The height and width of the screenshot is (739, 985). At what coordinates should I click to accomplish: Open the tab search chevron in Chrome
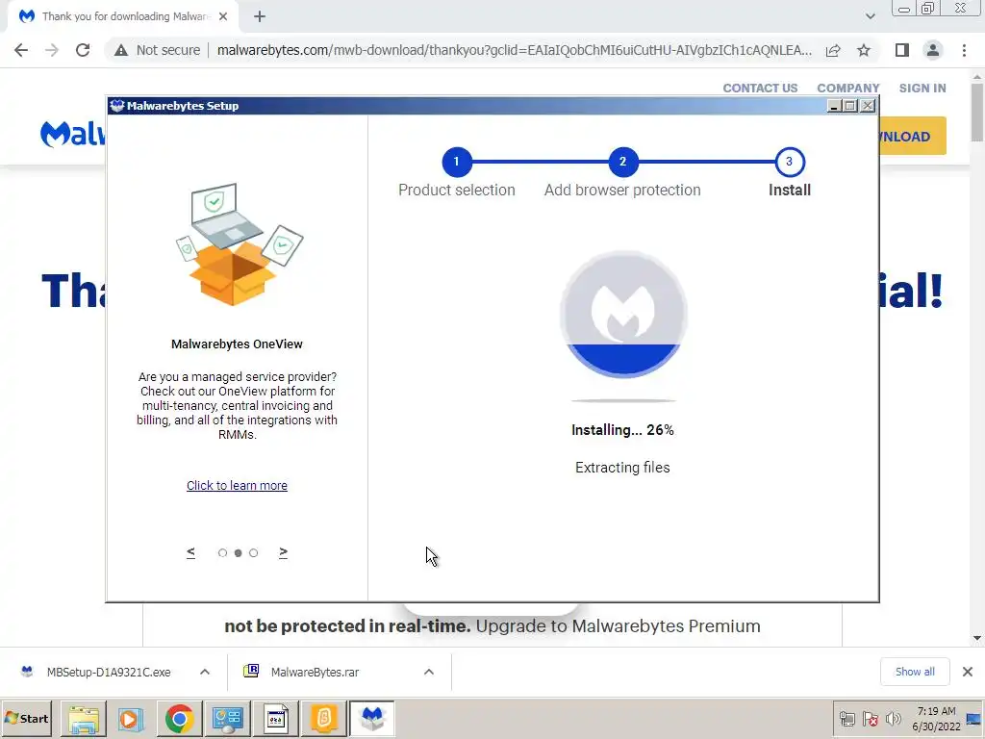pos(870,17)
